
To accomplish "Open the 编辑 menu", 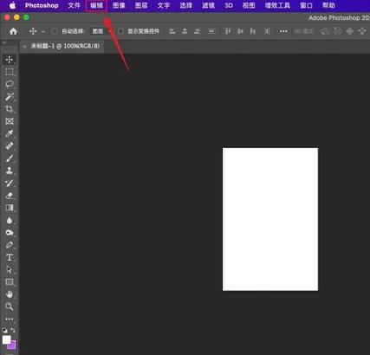I will coord(96,5).
